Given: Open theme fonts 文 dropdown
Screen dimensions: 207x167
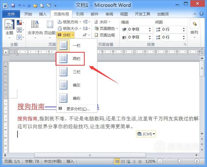Looking at the screenshot, I should [x=20, y=30].
